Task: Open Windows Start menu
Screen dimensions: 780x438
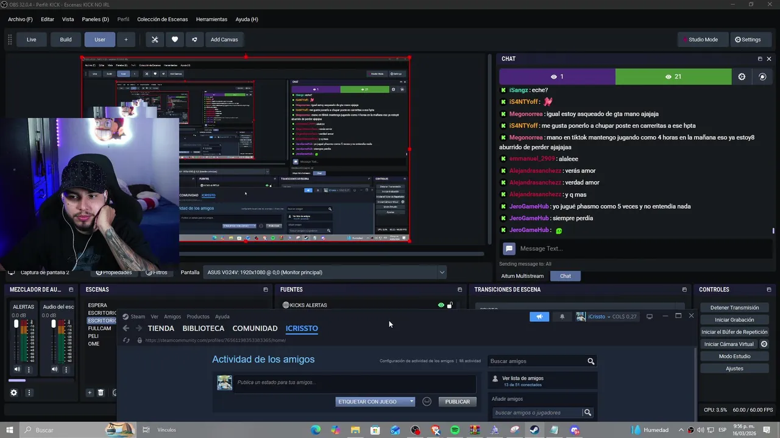Action: pyautogui.click(x=9, y=430)
